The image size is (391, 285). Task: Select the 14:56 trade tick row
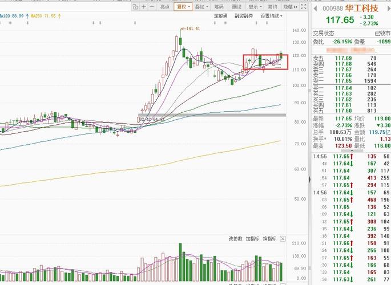351,193
